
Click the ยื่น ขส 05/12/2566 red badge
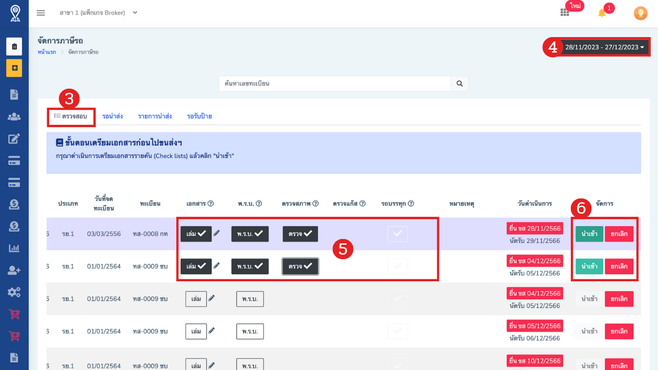[535, 326]
